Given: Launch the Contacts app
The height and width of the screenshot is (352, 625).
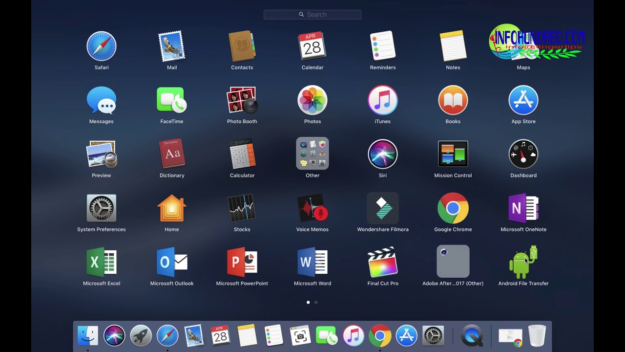Looking at the screenshot, I should click(242, 46).
